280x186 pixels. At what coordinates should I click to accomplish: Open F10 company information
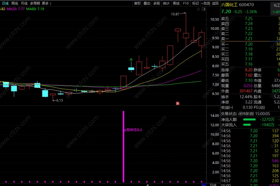tap(186, 3)
